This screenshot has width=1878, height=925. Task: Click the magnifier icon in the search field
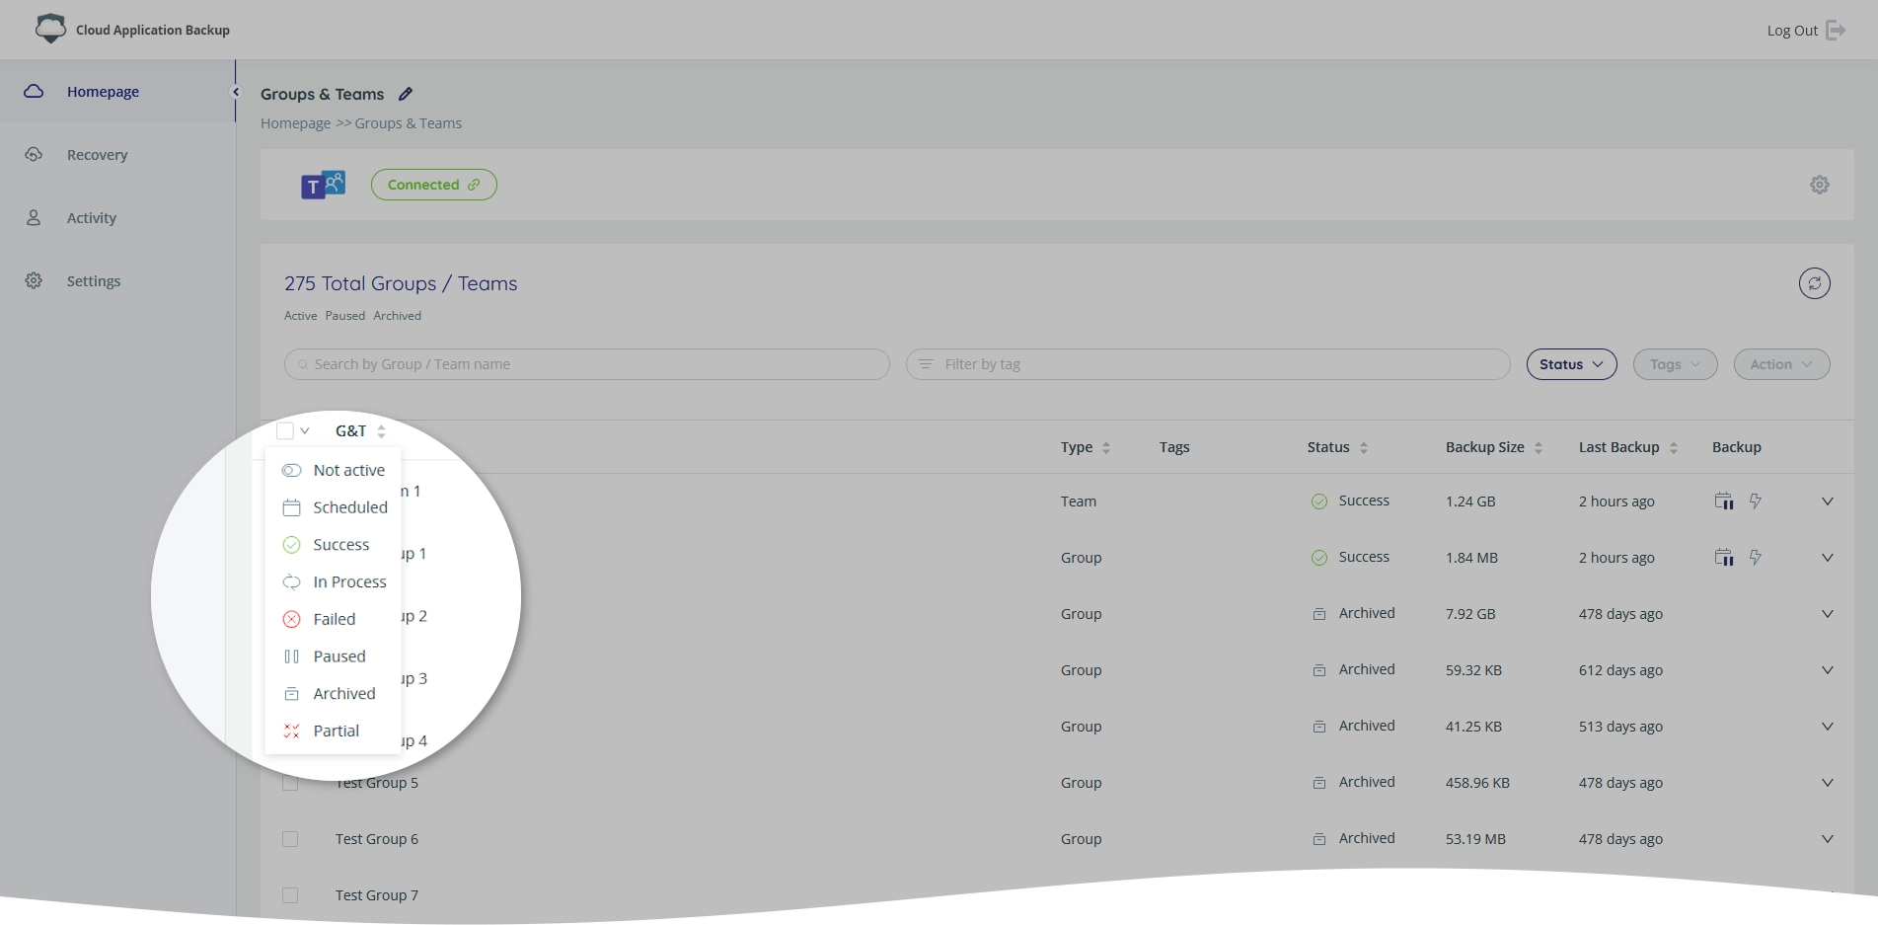(303, 364)
